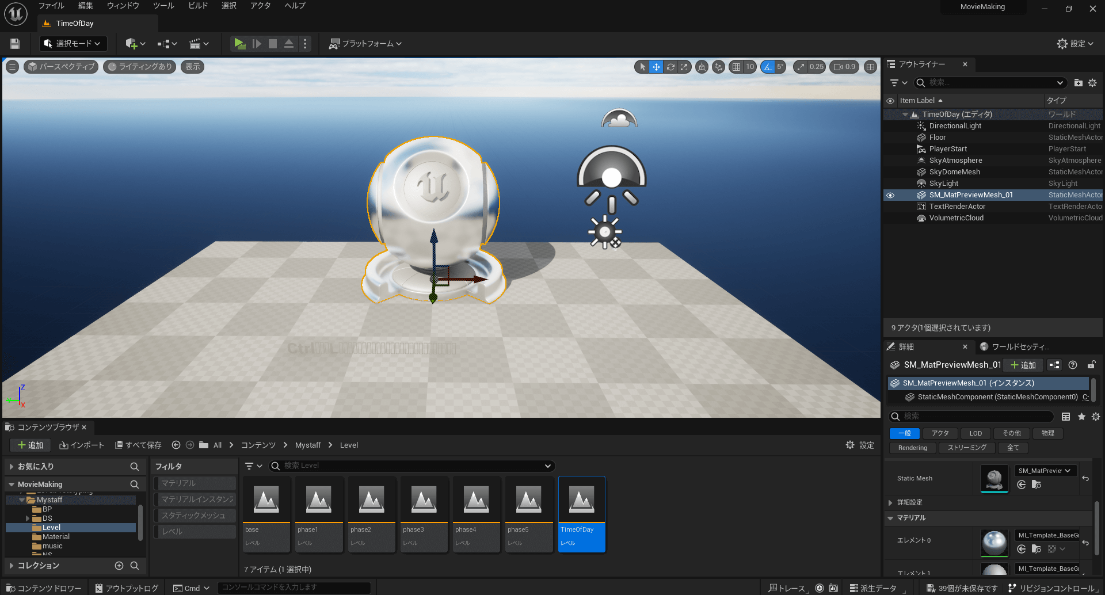The width and height of the screenshot is (1105, 595).
Task: Toggle the details panel lock icon
Action: (1091, 365)
